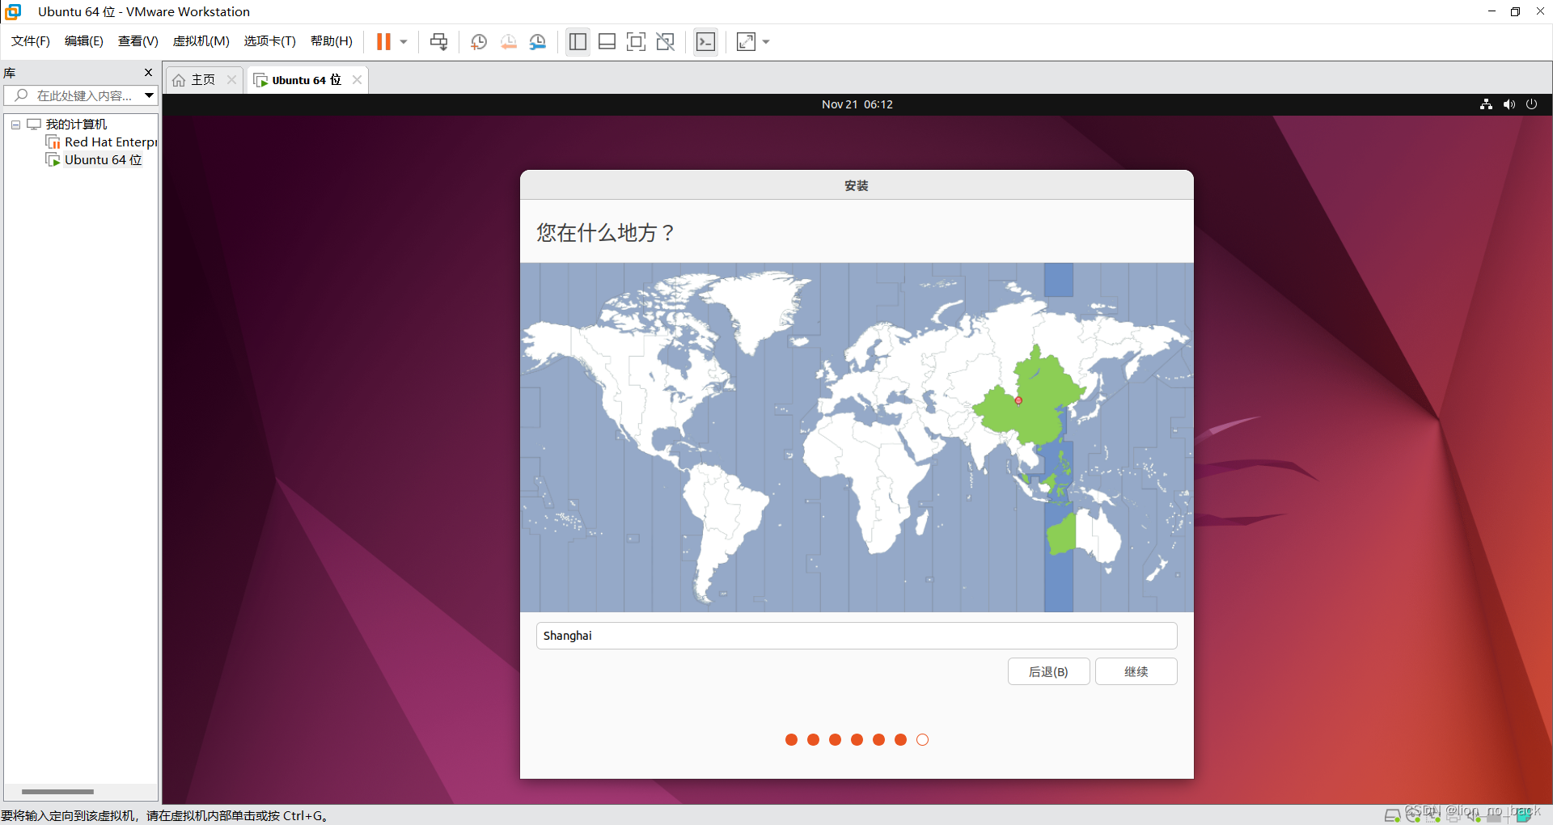Revert the VM to its snapshot

click(x=508, y=41)
